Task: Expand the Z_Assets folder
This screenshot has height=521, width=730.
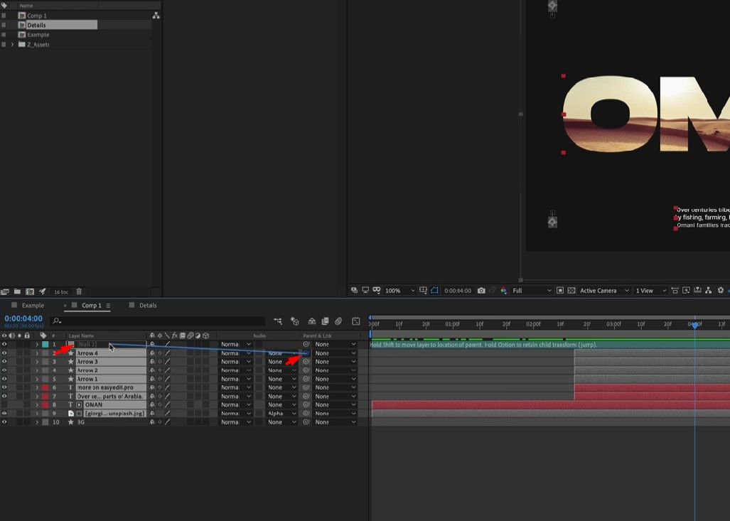Action: click(x=12, y=45)
